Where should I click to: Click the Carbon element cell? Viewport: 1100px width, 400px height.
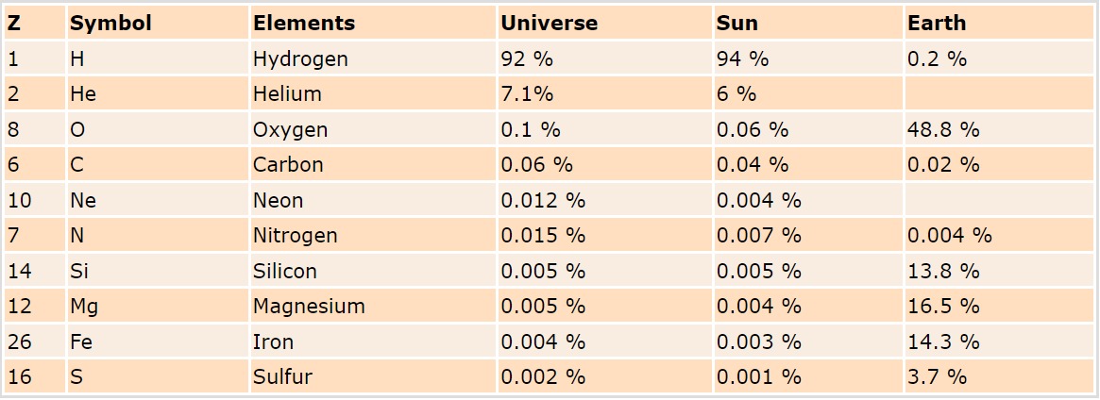tap(288, 165)
